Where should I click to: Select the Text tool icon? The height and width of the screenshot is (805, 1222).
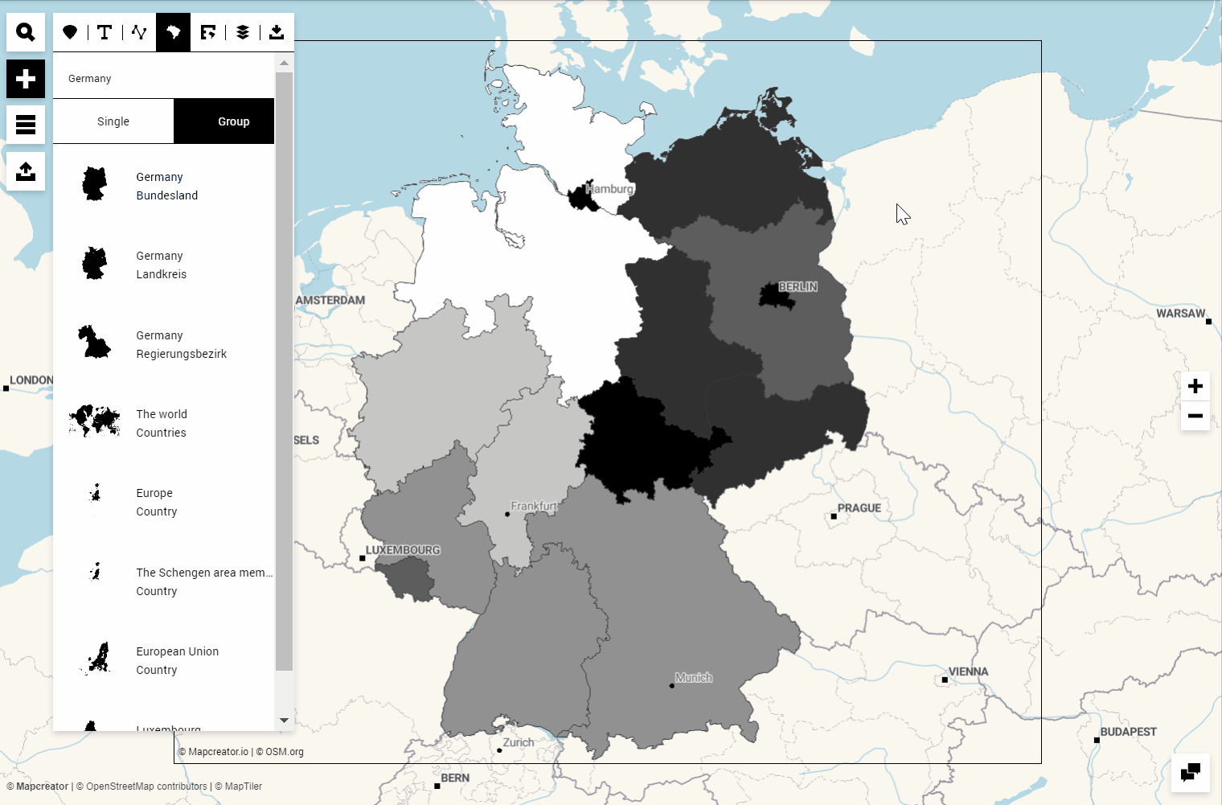(105, 32)
